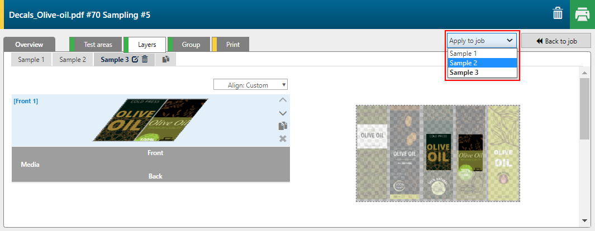Move the Front 1 layer up
Viewport: 595px width, 231px height.
pyautogui.click(x=283, y=100)
